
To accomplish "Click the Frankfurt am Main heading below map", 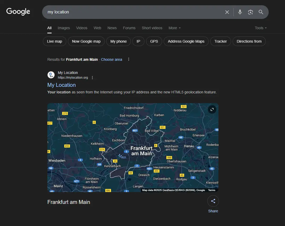I will [69, 202].
